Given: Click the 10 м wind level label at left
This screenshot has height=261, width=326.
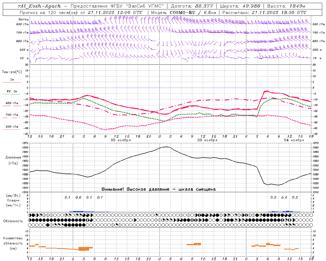Looking at the screenshot, I should [x=24, y=58].
